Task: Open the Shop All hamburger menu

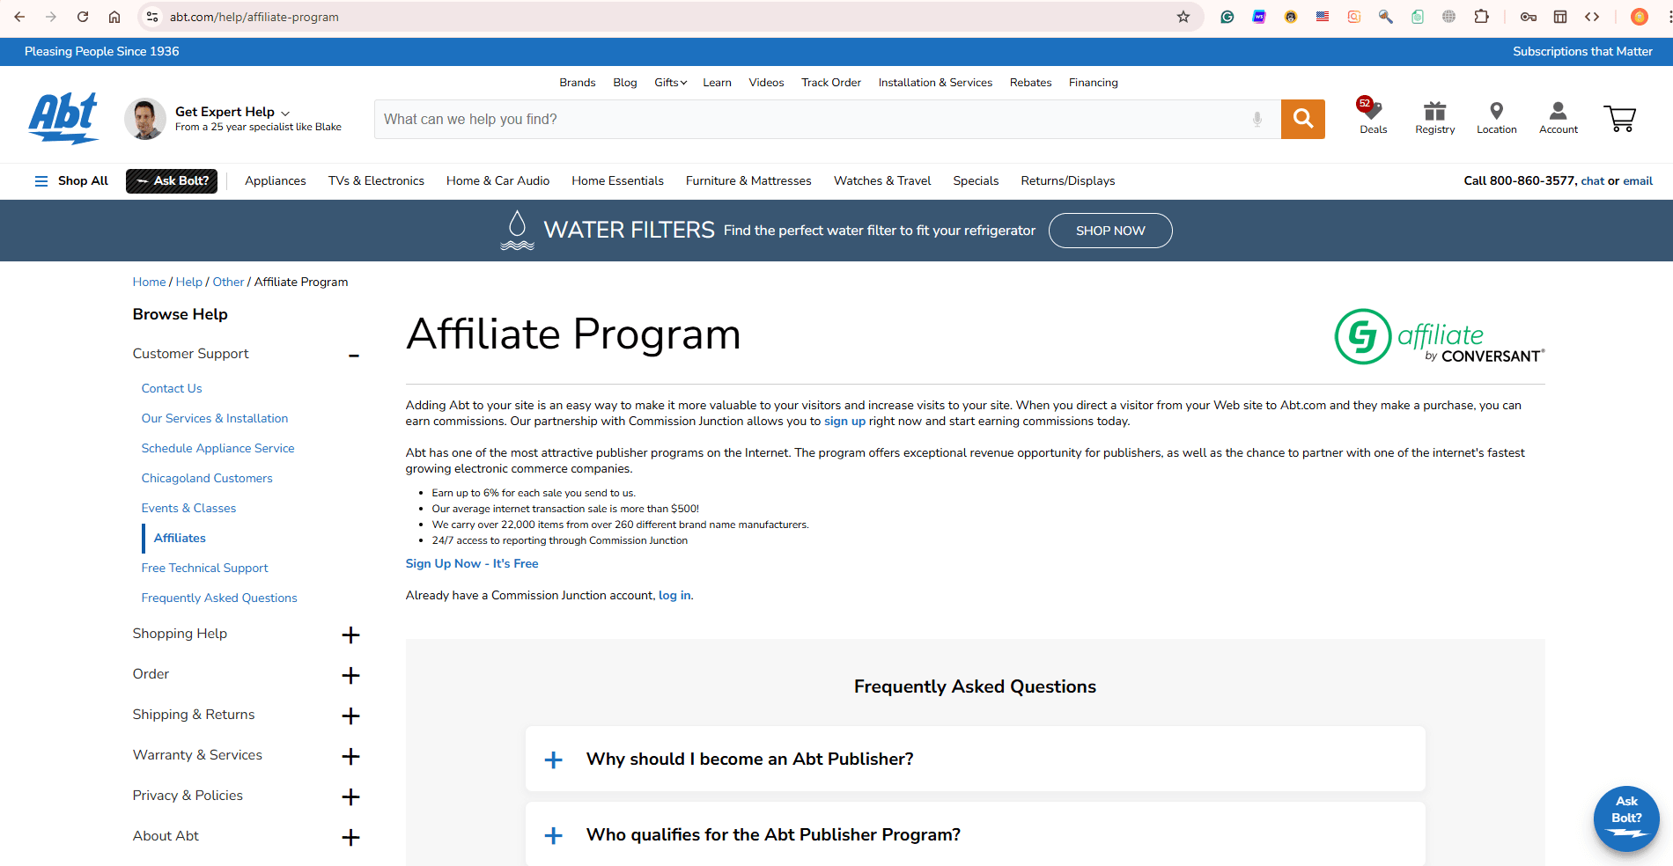Action: tap(71, 180)
